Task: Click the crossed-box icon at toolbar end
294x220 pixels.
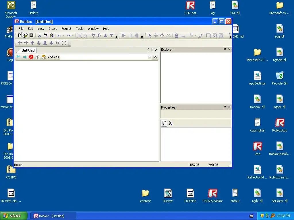Action: [x=221, y=36]
